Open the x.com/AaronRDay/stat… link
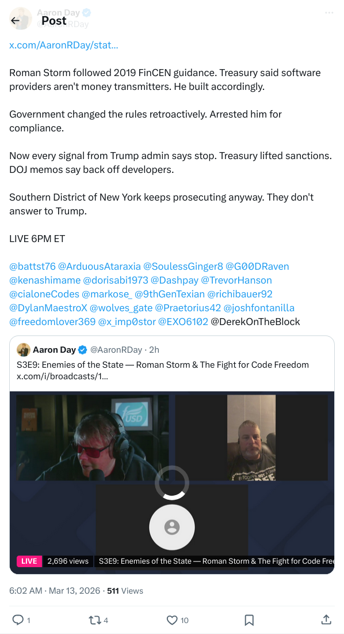This screenshot has width=344, height=634. point(64,45)
